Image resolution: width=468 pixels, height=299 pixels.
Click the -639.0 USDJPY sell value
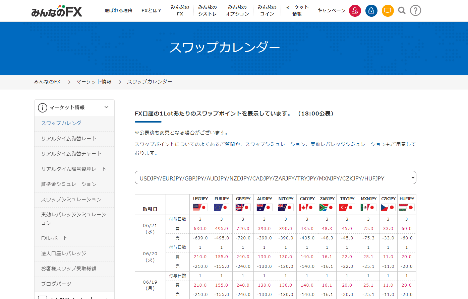(200, 238)
